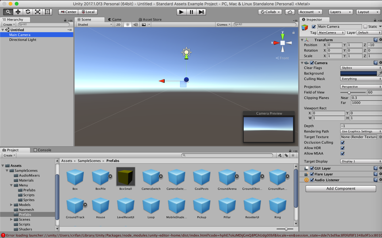Click the Background color swatch

358,73
